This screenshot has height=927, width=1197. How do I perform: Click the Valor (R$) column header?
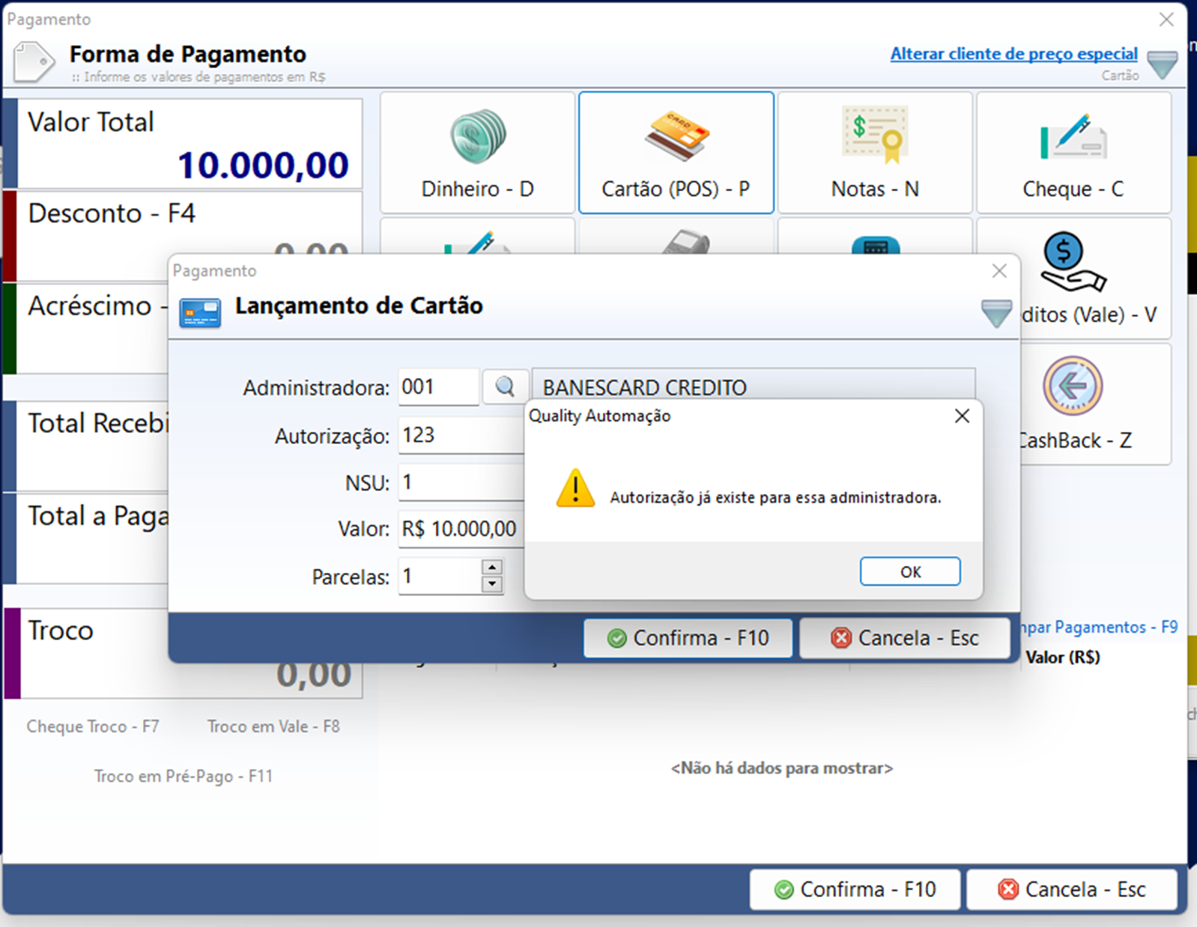[x=1063, y=657]
